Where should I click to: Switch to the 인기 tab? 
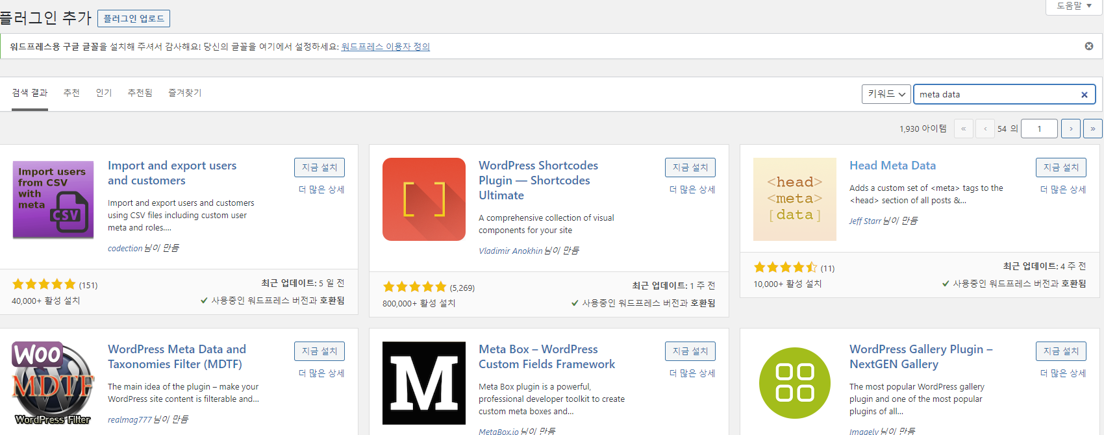104,93
